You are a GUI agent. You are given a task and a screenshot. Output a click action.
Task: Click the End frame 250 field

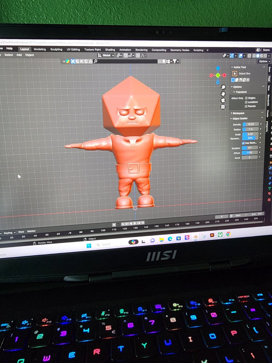[257, 214]
